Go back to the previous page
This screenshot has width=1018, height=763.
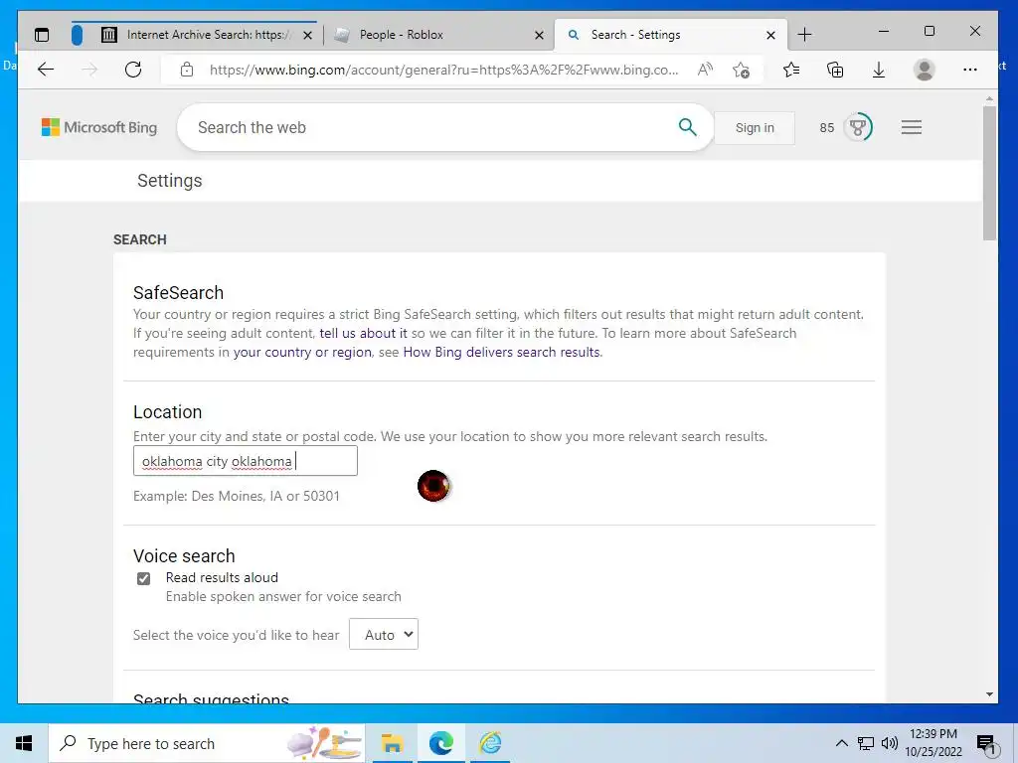click(x=46, y=70)
